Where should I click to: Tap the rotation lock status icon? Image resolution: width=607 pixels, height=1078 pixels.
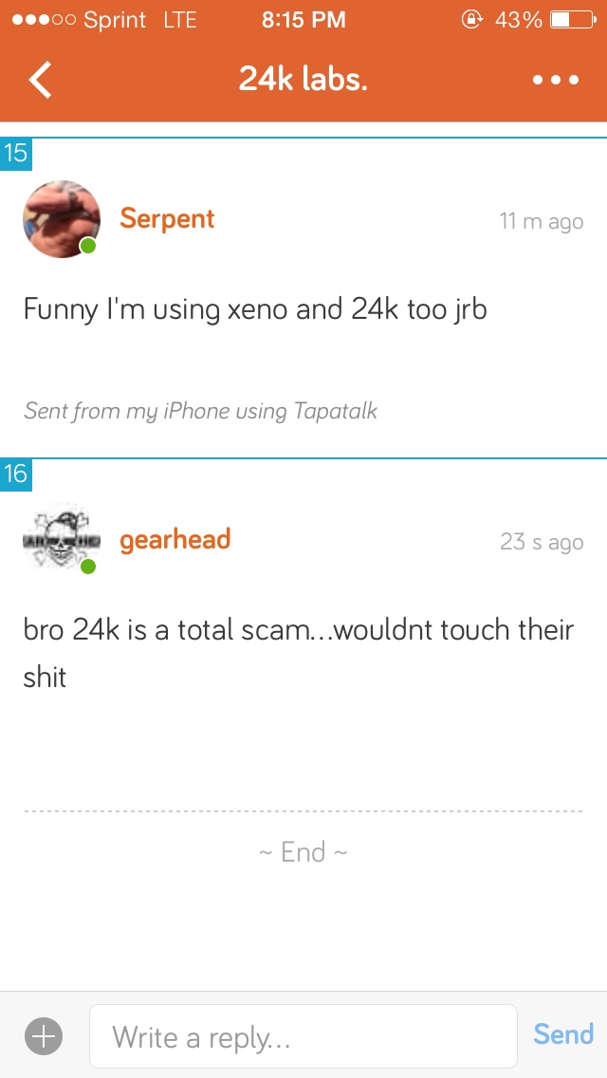pyautogui.click(x=471, y=20)
